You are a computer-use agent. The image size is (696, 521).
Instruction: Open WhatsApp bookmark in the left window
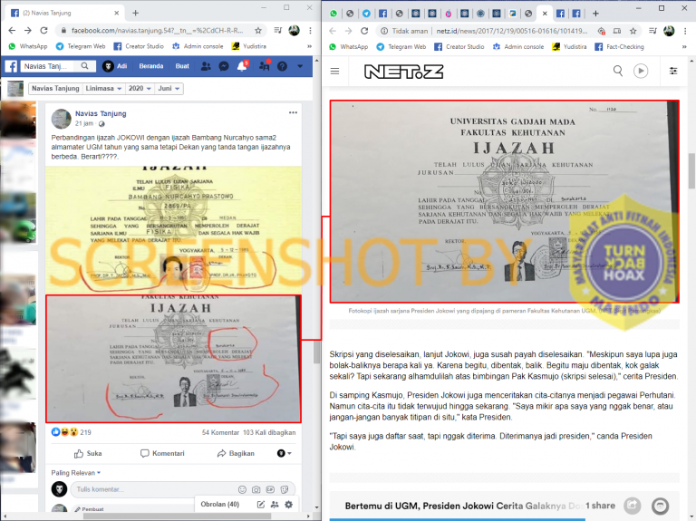point(28,46)
